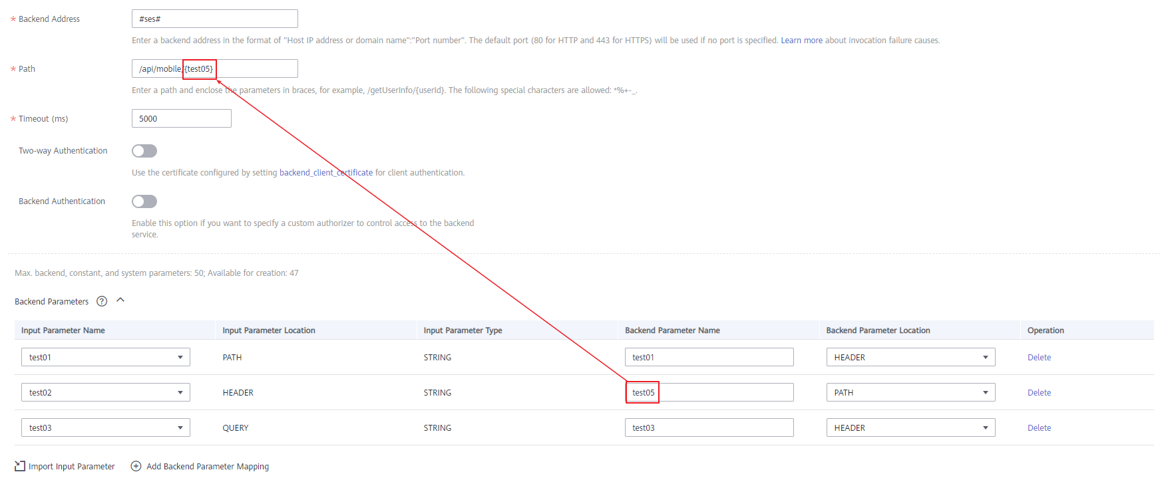Click the Backend Parameters help question-mark icon
The image size is (1160, 480).
(x=102, y=301)
